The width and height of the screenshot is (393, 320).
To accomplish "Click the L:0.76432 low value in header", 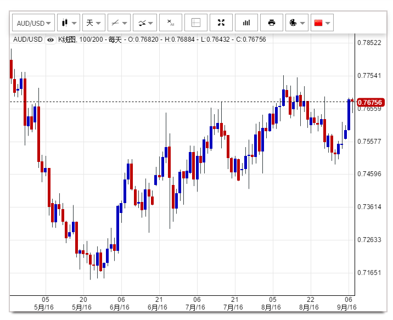I will pos(215,40).
